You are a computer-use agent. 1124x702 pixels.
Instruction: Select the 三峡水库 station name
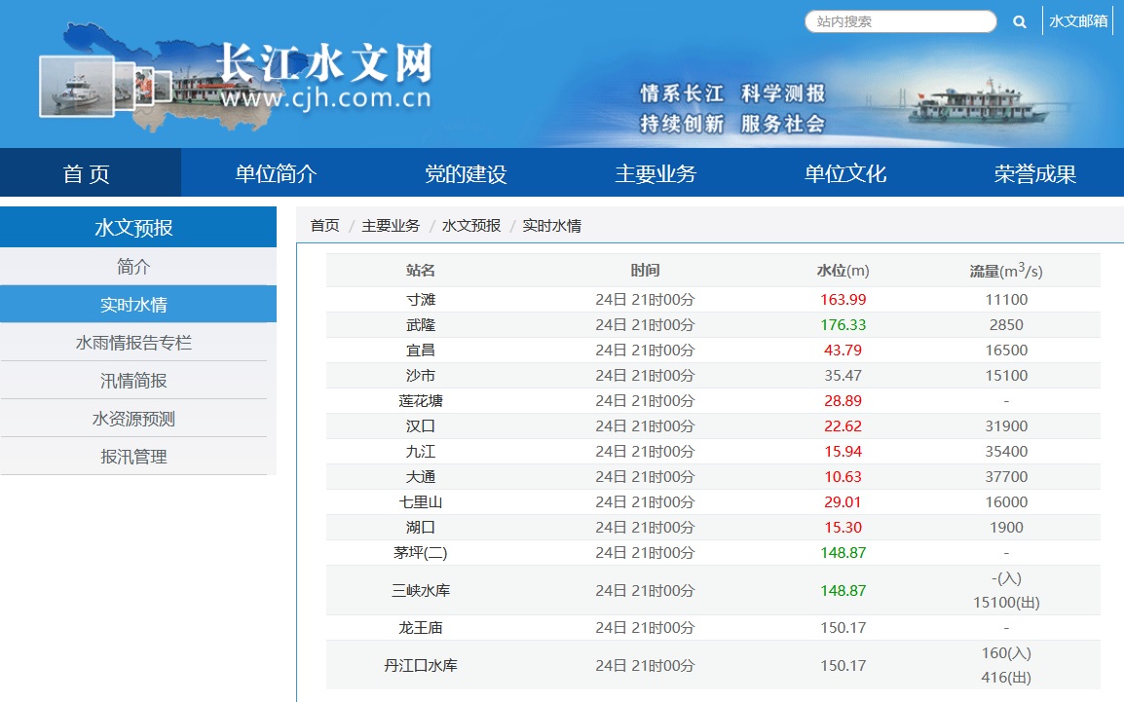tap(421, 590)
